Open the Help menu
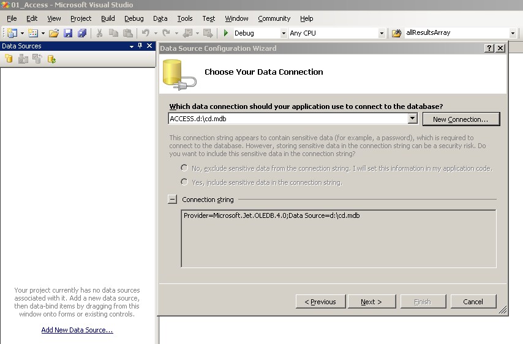523x344 pixels. point(307,18)
